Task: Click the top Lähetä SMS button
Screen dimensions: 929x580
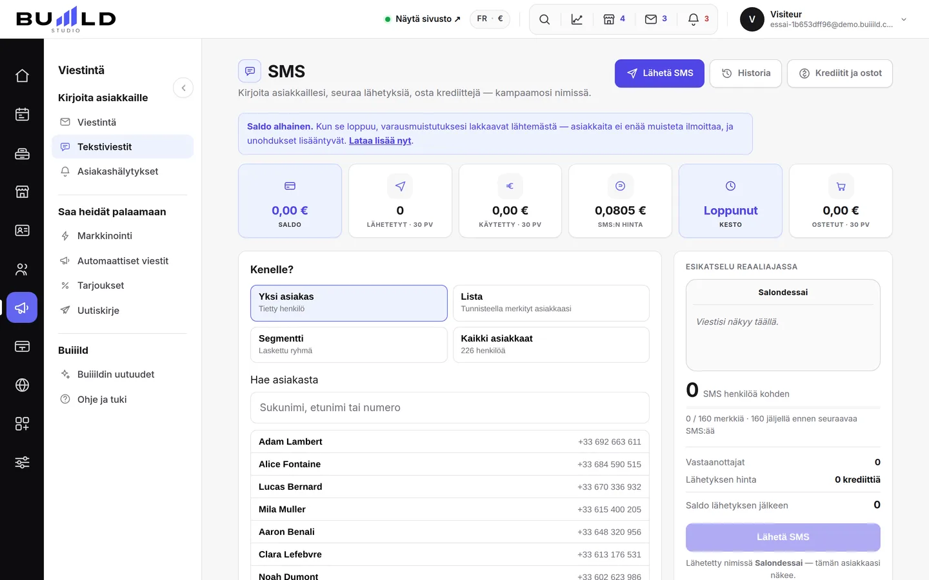Action: [x=659, y=73]
